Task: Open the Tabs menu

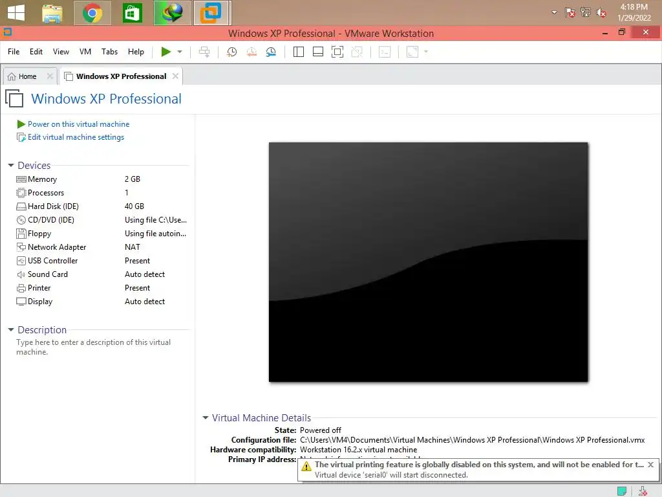Action: click(109, 52)
